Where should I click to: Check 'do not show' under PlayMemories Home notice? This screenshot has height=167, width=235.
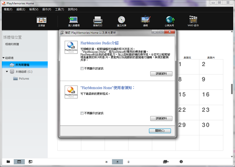point(82,113)
